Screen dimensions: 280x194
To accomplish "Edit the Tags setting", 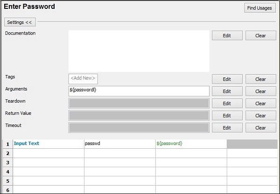I will pyautogui.click(x=227, y=79).
